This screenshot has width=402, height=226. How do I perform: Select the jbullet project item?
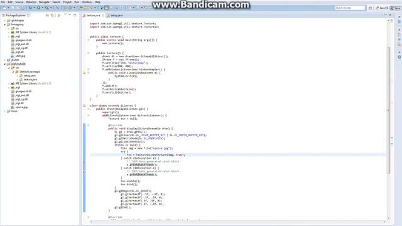(x=15, y=60)
